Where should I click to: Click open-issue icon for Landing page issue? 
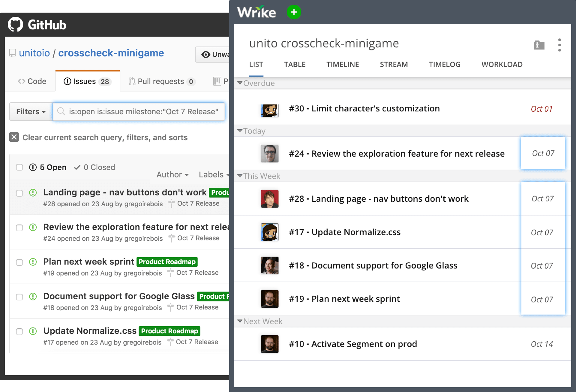33,193
